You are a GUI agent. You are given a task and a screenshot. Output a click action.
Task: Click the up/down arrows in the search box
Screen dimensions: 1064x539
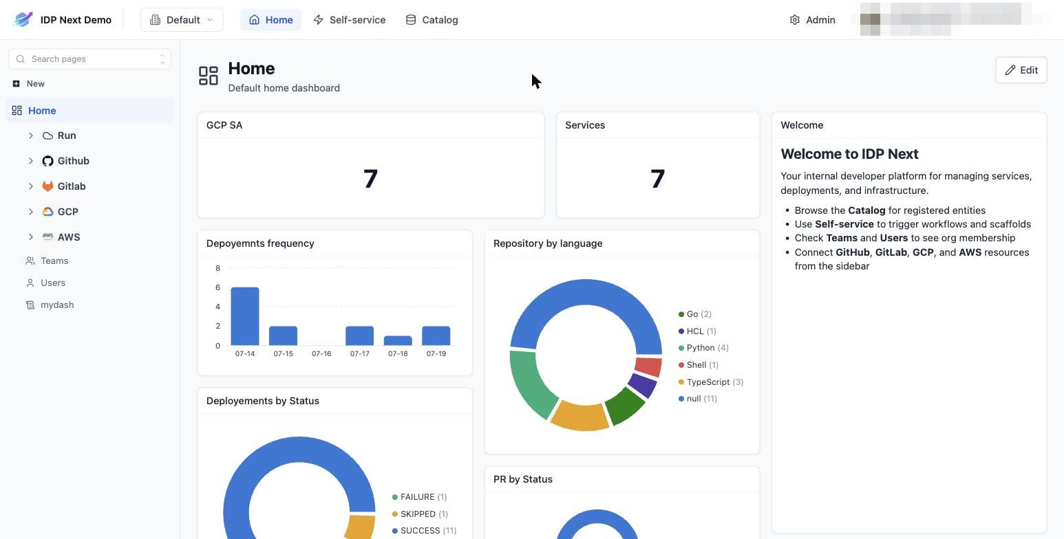[162, 59]
